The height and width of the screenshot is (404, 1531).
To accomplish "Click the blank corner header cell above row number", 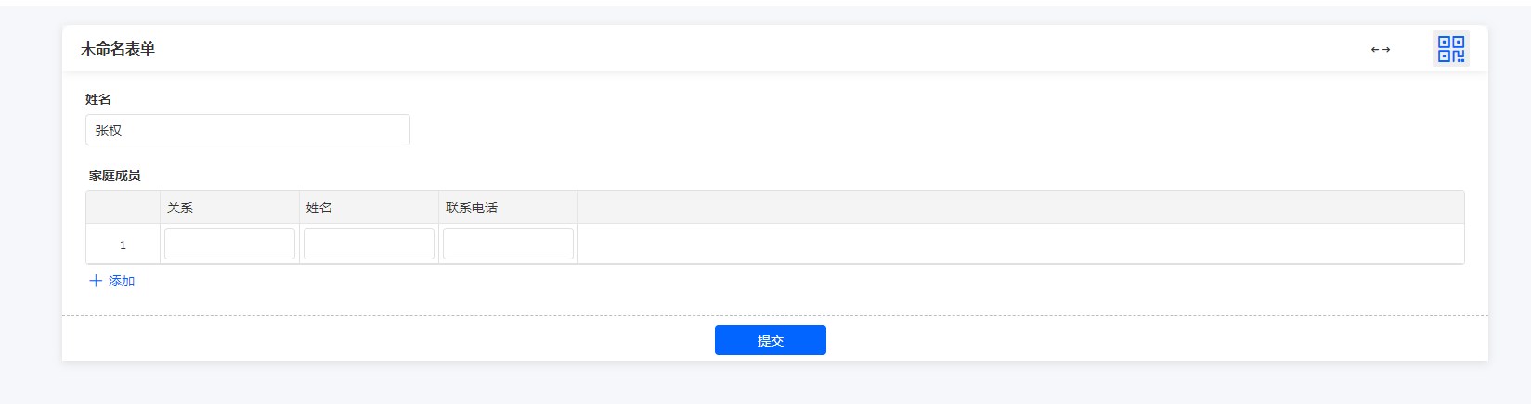I will (x=123, y=208).
